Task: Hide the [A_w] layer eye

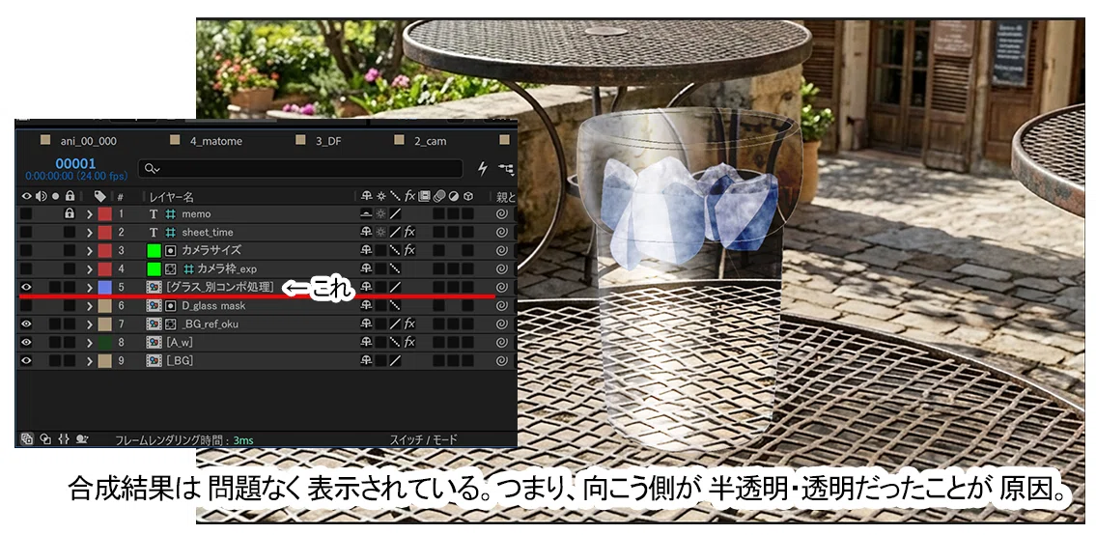Action: (x=27, y=342)
